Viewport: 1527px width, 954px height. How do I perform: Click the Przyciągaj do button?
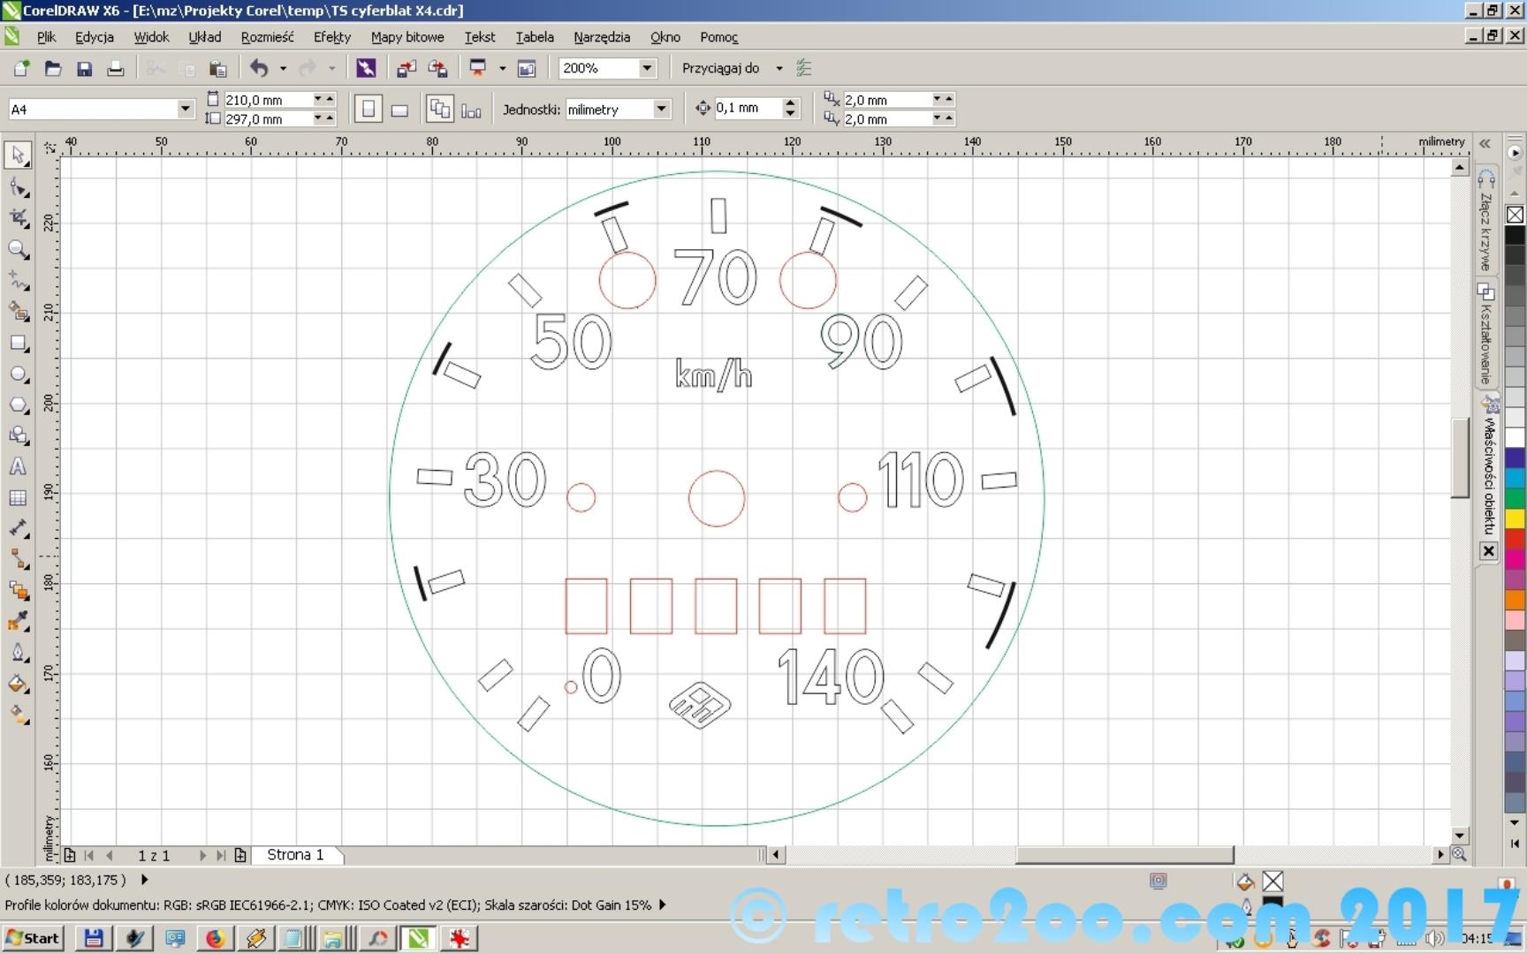pyautogui.click(x=720, y=68)
